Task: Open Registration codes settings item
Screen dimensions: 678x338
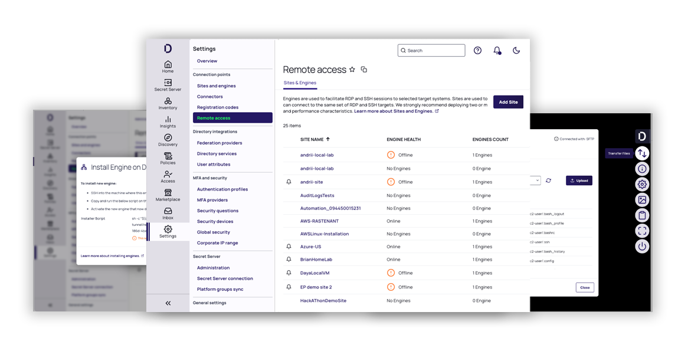Action: click(x=218, y=107)
